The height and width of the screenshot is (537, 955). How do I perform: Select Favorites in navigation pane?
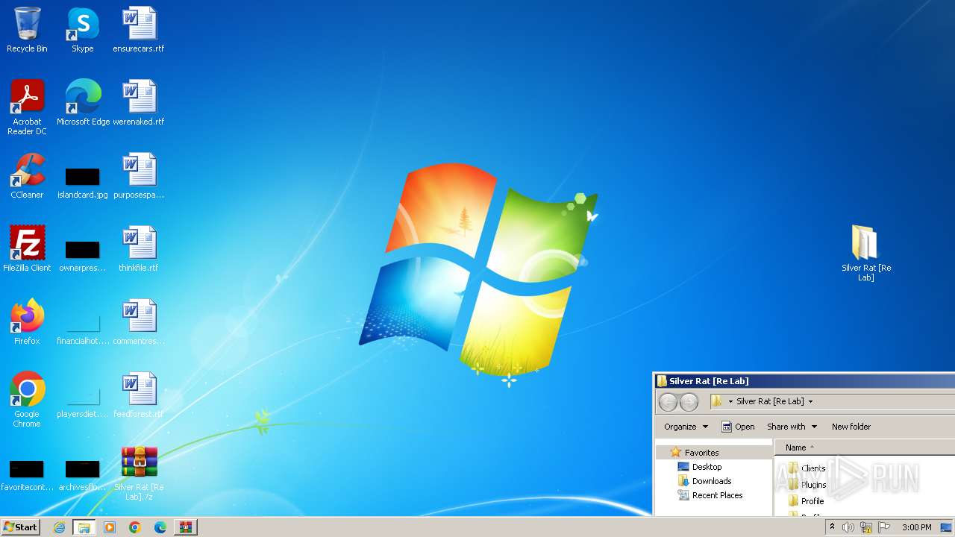click(x=701, y=452)
